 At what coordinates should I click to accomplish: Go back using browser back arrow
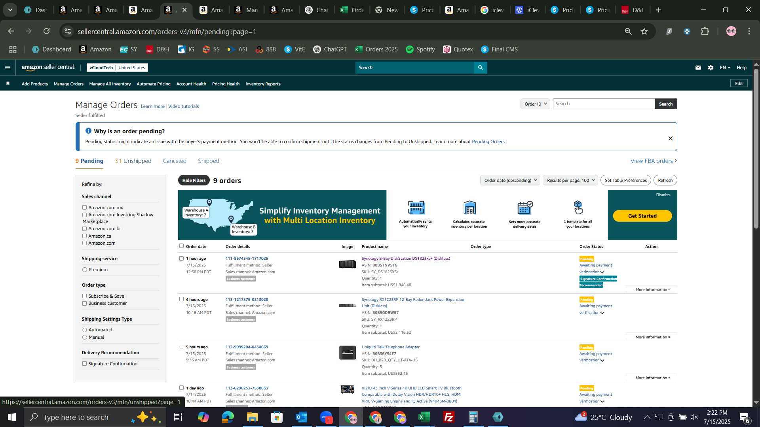tap(11, 31)
